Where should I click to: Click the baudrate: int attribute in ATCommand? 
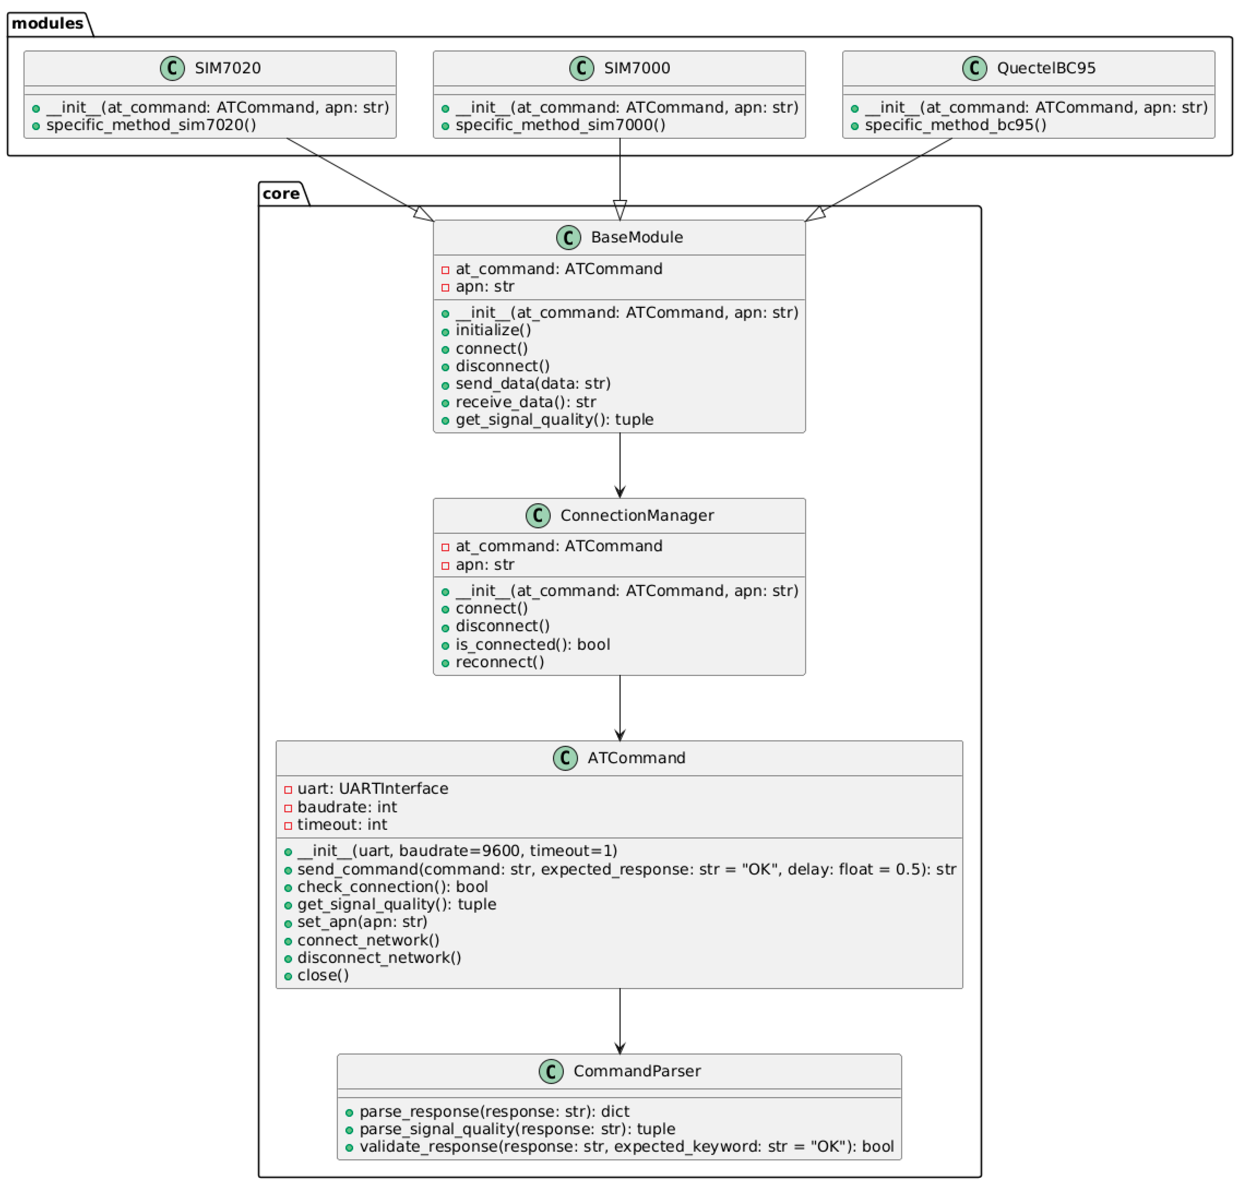click(347, 807)
